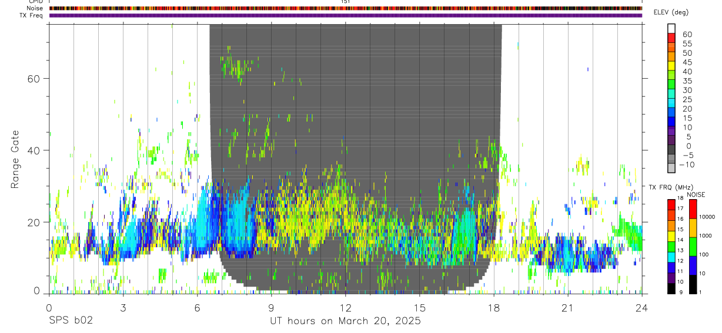Click the x-axis tick label '12'
The height and width of the screenshot is (333, 722).
coord(346,307)
